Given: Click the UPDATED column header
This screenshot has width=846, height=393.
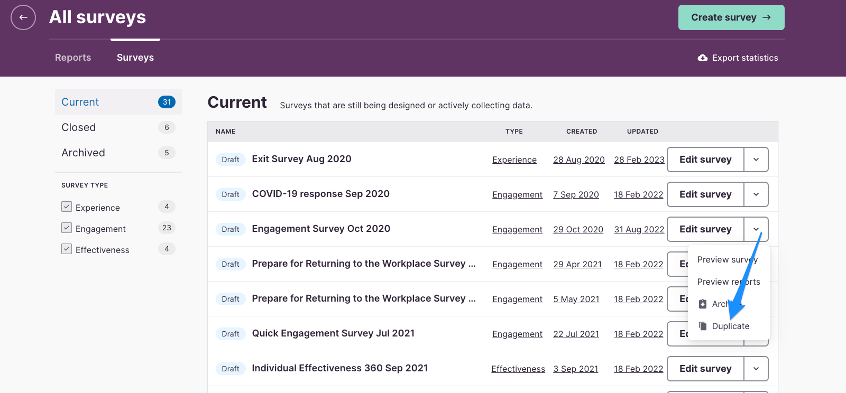Looking at the screenshot, I should 642,132.
